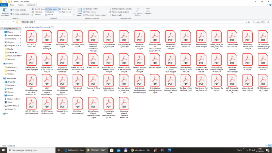Switch to the Sdílení ribbon tab
Viewport: 272px width, 153px height.
[x=21, y=5]
